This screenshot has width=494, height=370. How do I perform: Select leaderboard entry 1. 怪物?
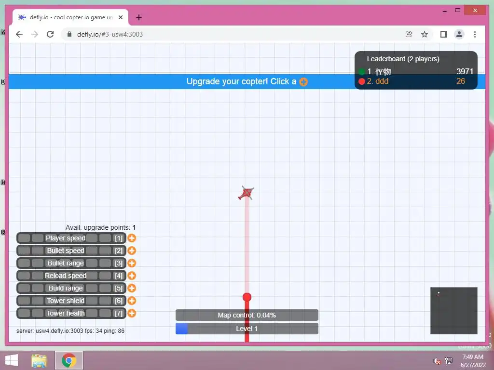416,72
